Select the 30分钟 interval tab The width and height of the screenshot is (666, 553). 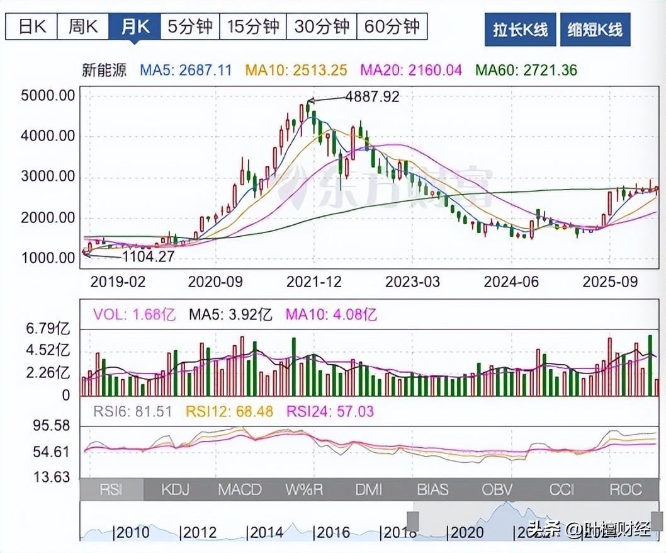pyautogui.click(x=322, y=26)
